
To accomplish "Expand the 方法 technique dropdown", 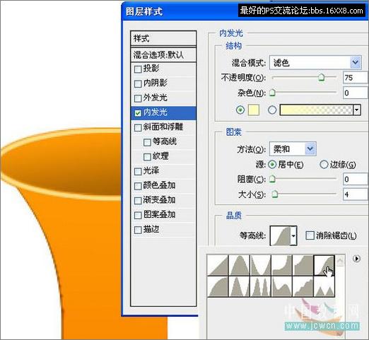I will coord(293,148).
